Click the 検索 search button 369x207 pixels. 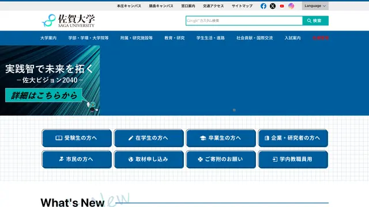(x=315, y=21)
